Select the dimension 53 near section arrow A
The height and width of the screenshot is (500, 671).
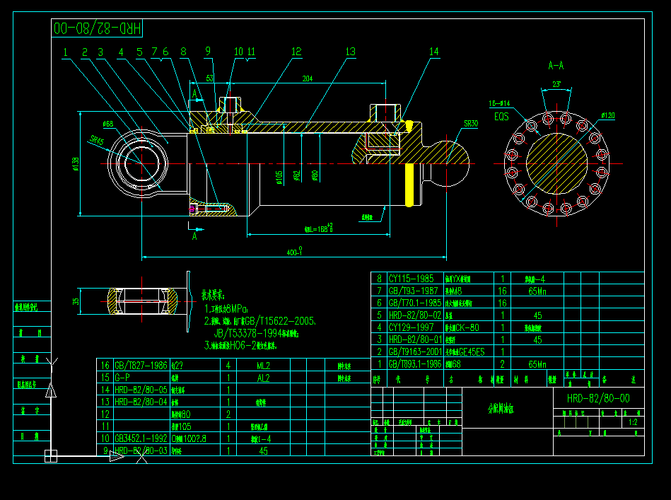pos(209,78)
